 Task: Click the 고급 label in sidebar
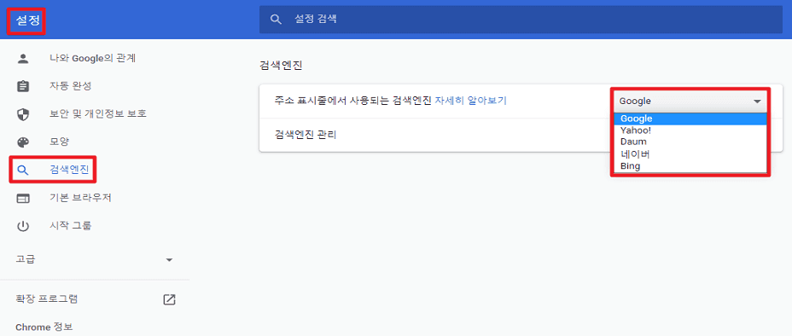coord(26,260)
